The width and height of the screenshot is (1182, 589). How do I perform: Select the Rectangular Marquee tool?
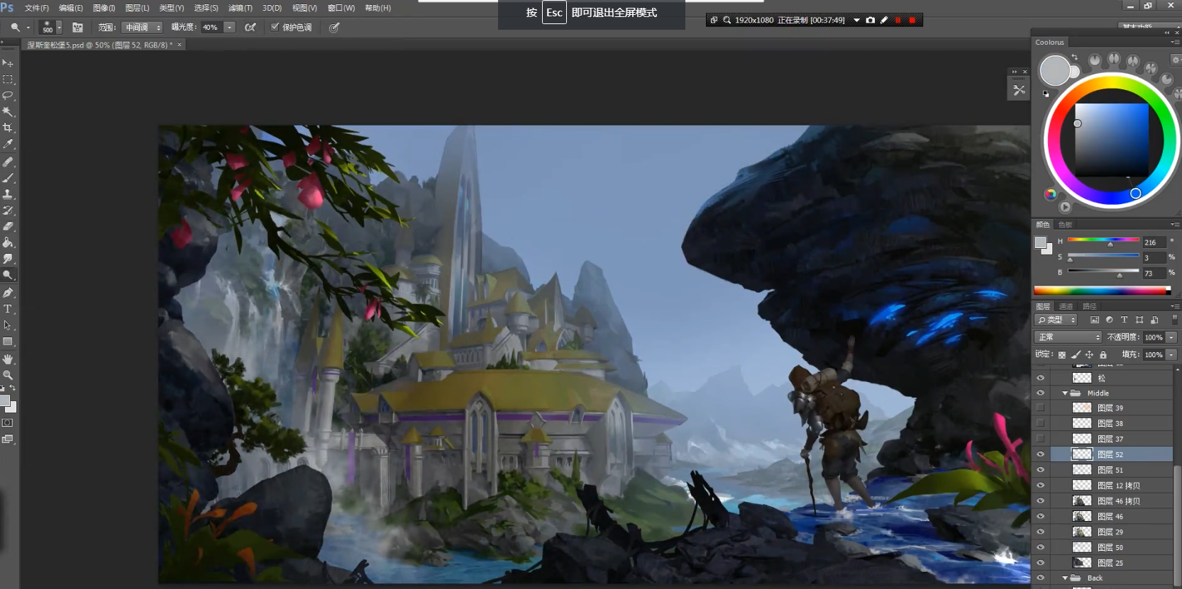click(x=8, y=79)
